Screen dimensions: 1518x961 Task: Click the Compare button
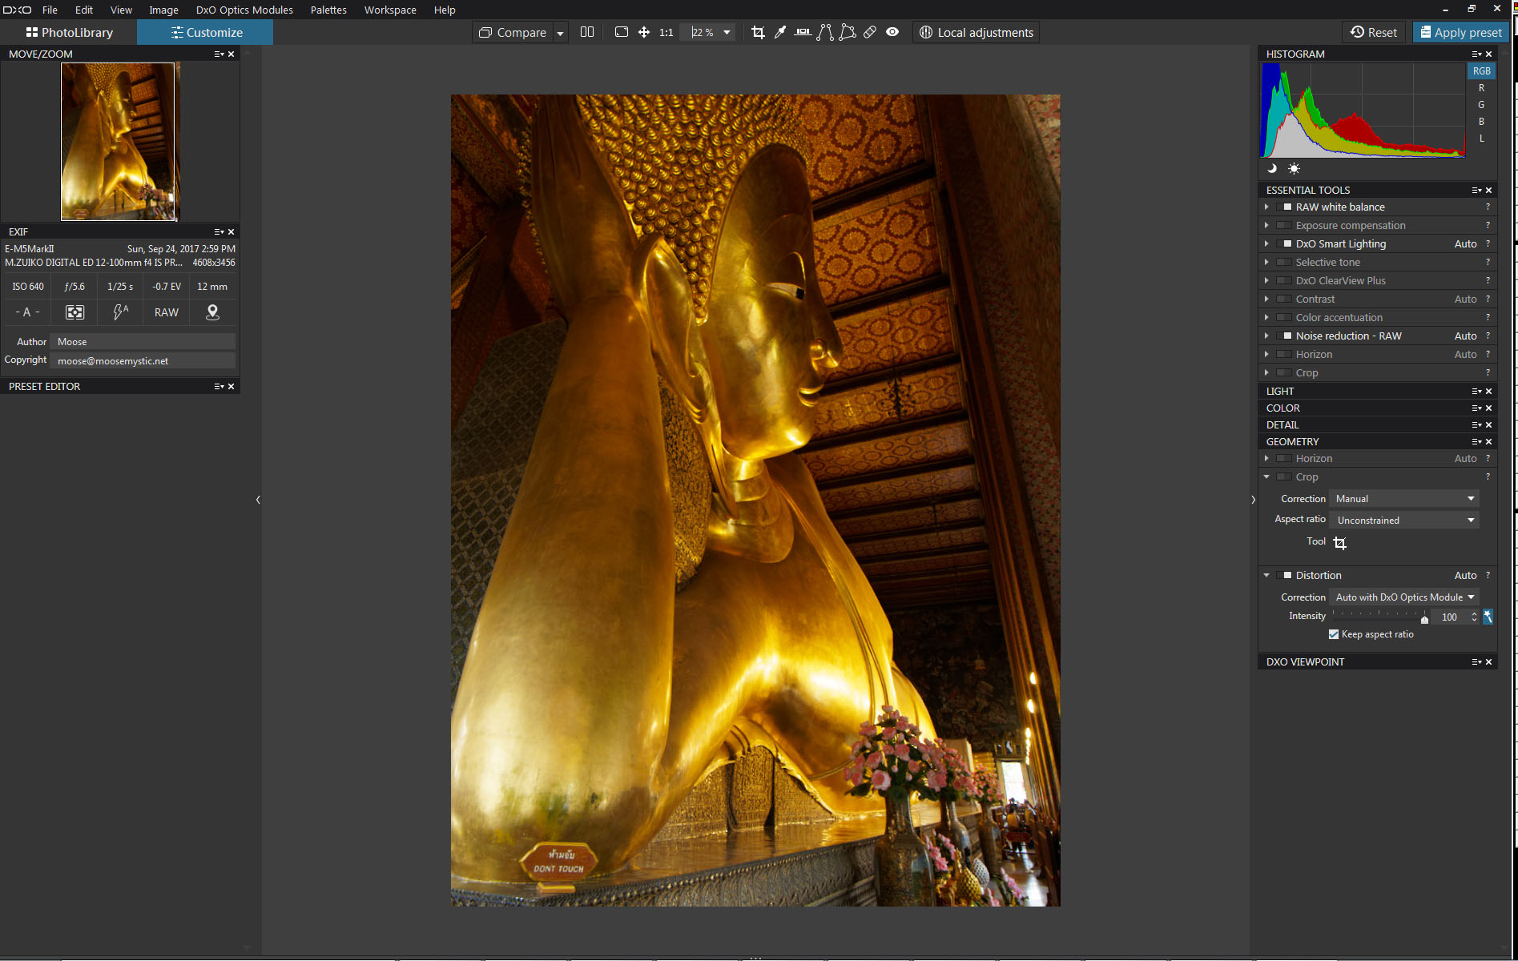[x=513, y=33]
